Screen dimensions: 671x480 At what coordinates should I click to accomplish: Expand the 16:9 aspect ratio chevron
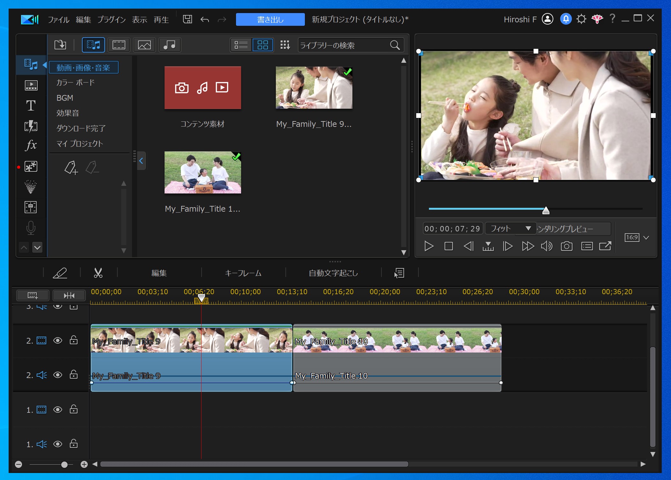(646, 237)
